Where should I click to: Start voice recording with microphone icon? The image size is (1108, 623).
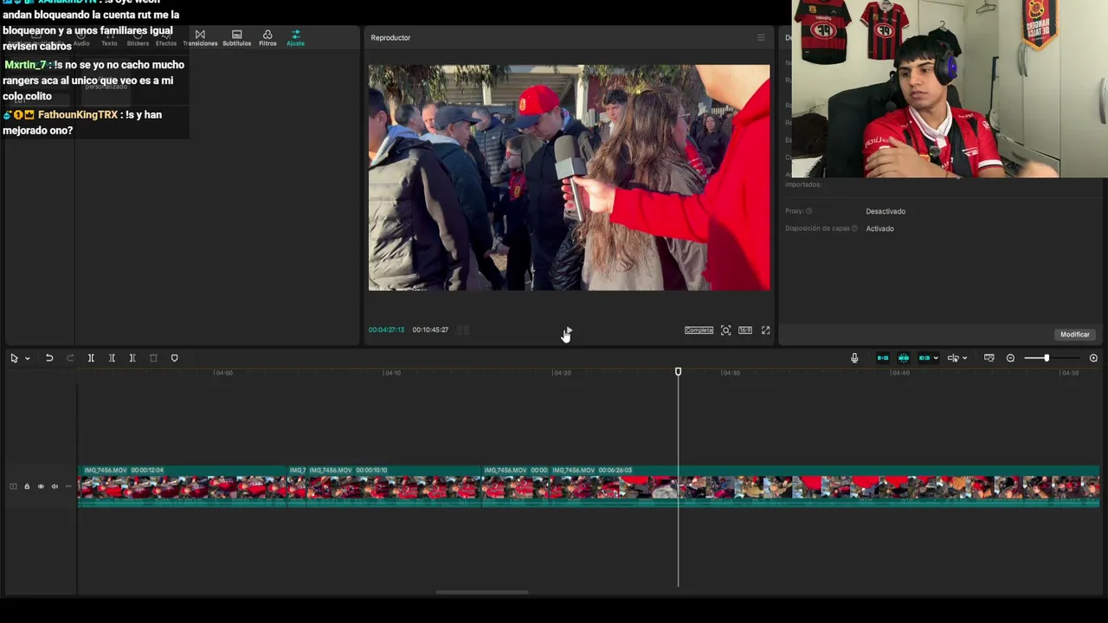[x=854, y=358]
